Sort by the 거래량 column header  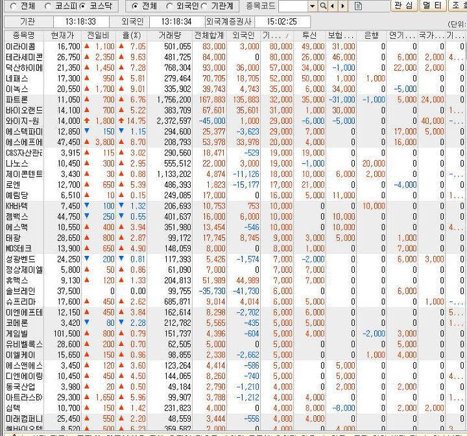click(x=170, y=36)
